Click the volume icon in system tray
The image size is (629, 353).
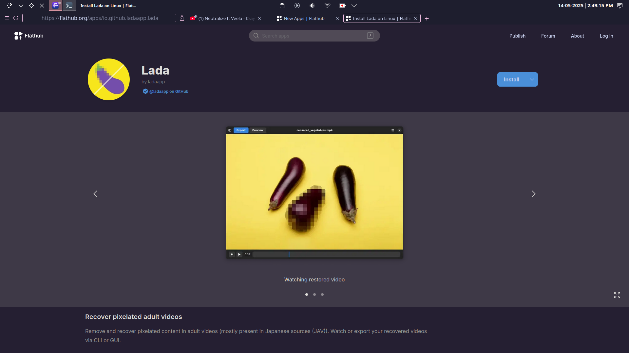[x=312, y=6]
